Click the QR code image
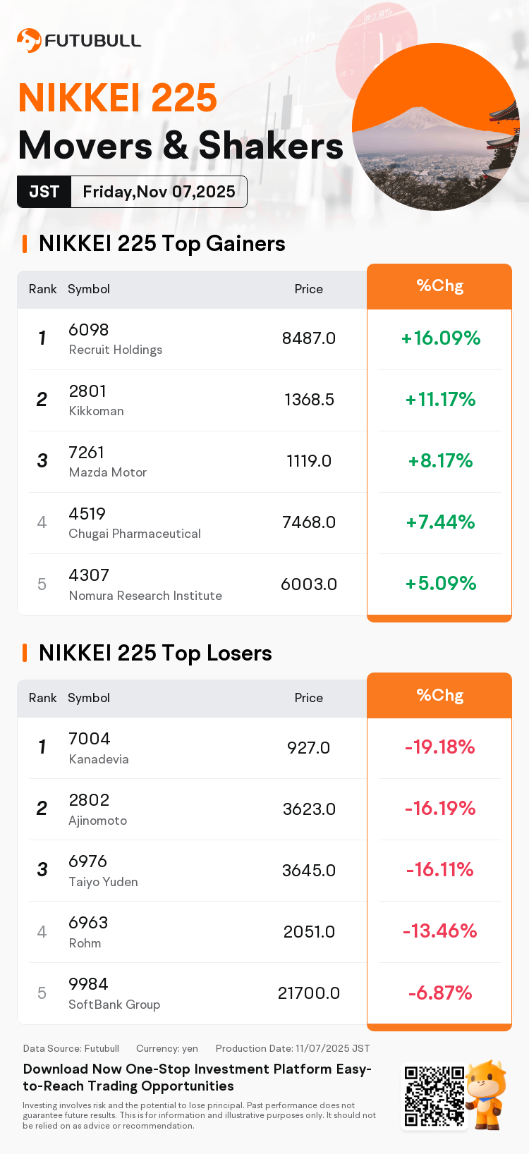 [x=434, y=1095]
